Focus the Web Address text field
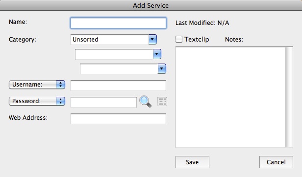 pyautogui.click(x=118, y=119)
